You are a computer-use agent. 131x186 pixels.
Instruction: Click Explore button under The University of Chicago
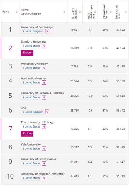[27, 134]
